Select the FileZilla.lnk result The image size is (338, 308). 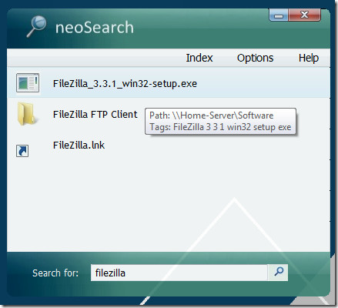coord(169,146)
